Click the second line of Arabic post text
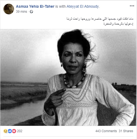Image resolution: width=137 pixels, height=139 pixels. [118, 24]
